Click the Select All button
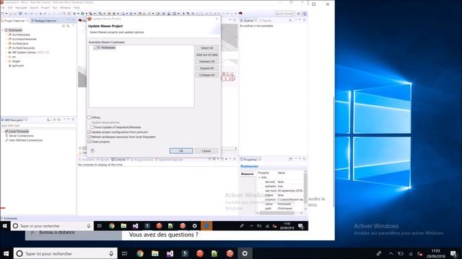Screen dimensions: 462x259 pos(207,48)
